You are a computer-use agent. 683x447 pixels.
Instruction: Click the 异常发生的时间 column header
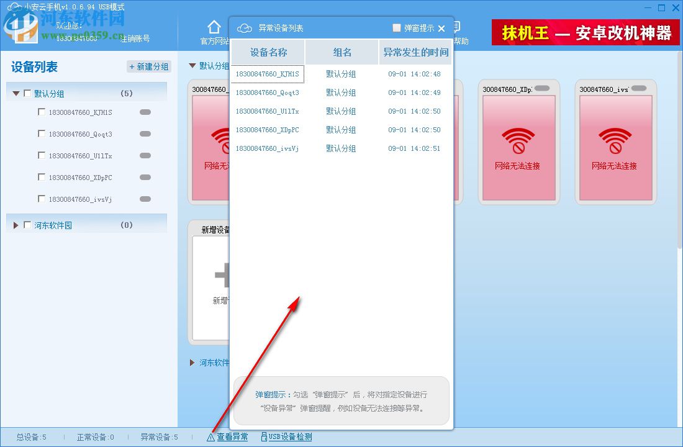pyautogui.click(x=415, y=52)
